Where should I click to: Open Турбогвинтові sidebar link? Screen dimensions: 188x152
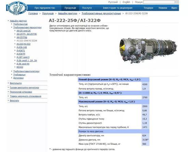click(21, 24)
